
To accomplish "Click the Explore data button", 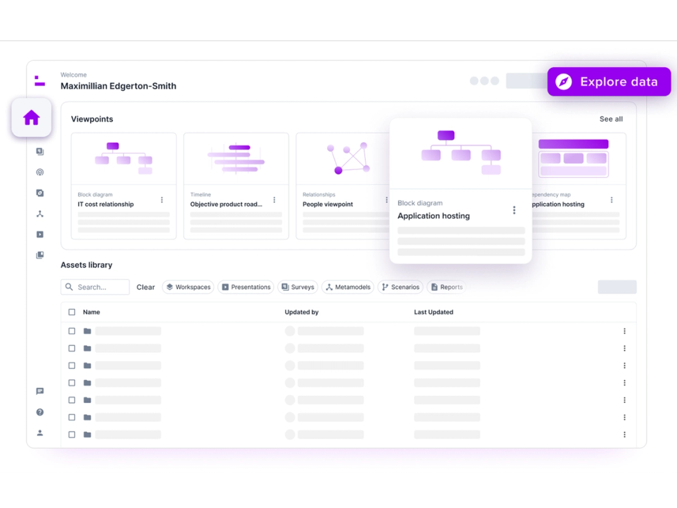I will [x=609, y=82].
